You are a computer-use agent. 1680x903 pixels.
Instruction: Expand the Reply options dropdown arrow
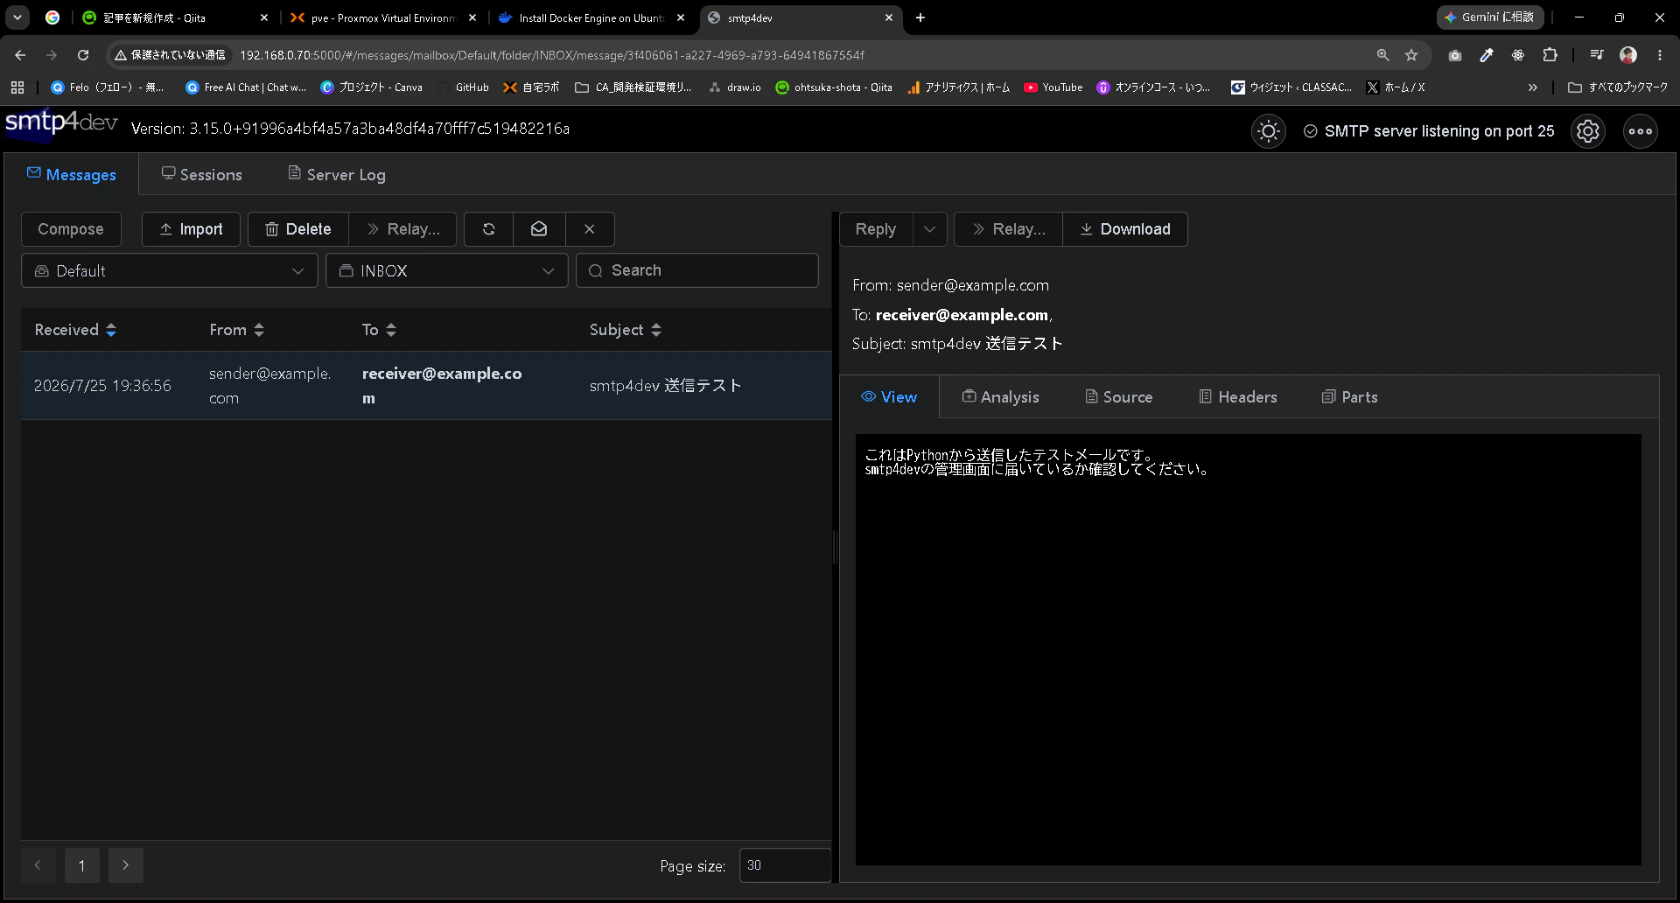coord(930,229)
